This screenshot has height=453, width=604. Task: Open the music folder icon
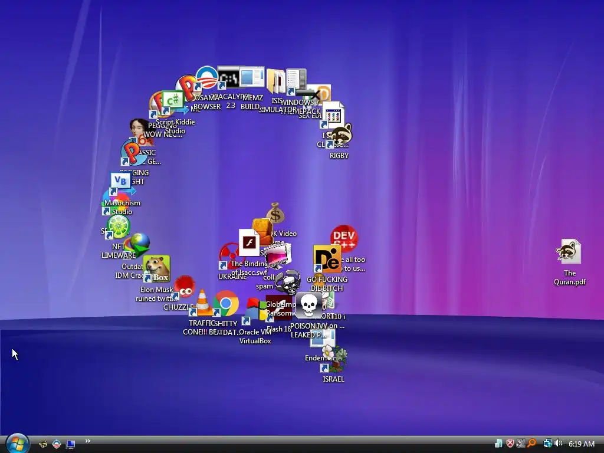tap(276, 81)
